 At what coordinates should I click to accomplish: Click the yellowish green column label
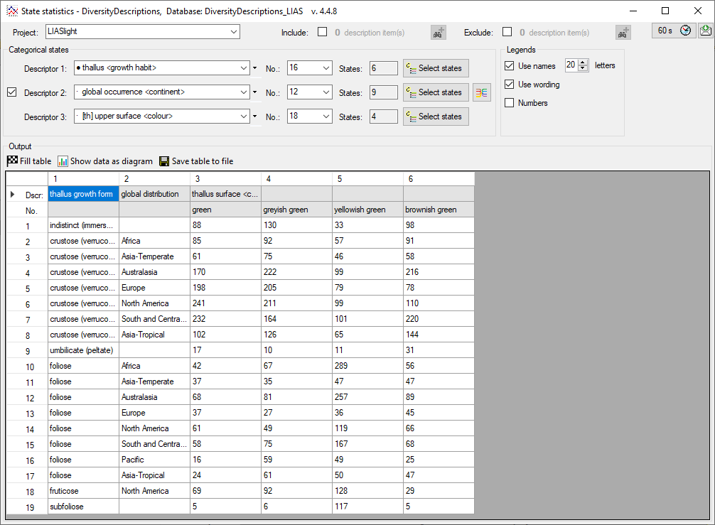[368, 210]
